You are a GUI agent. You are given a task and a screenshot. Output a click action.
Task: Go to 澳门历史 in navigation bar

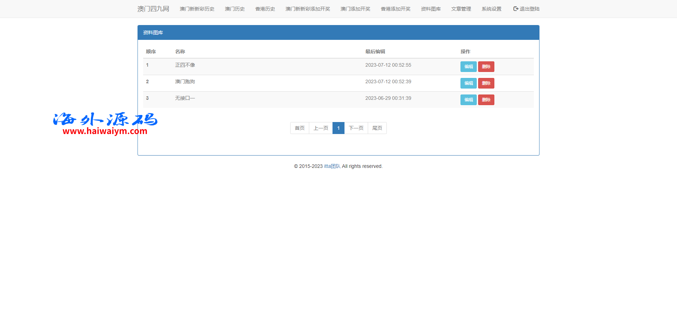coord(234,9)
